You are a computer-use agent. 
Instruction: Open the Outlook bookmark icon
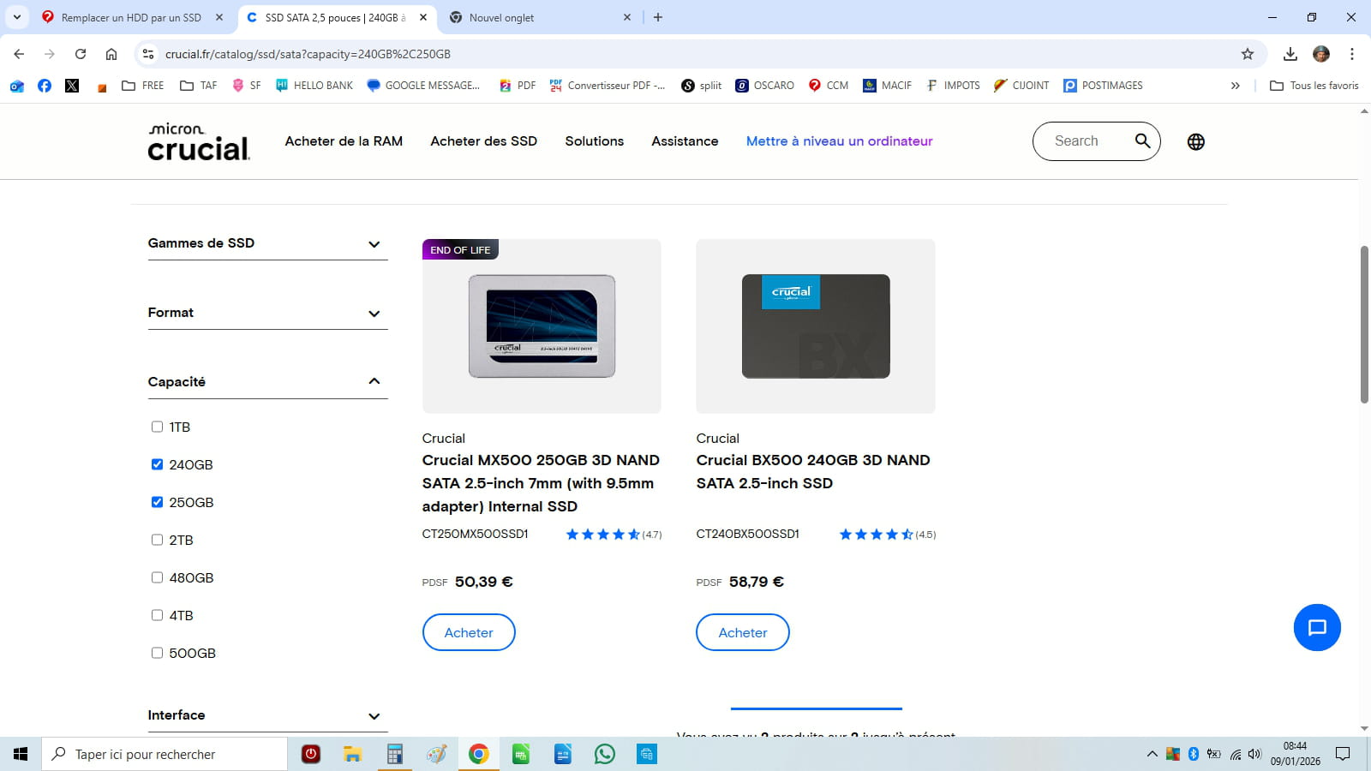pyautogui.click(x=17, y=86)
